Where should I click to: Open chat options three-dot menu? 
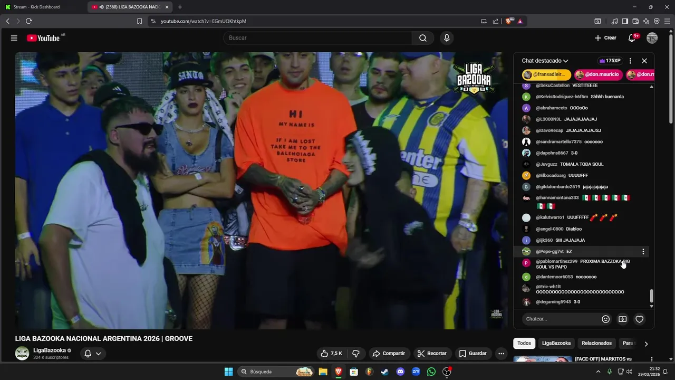(x=630, y=61)
